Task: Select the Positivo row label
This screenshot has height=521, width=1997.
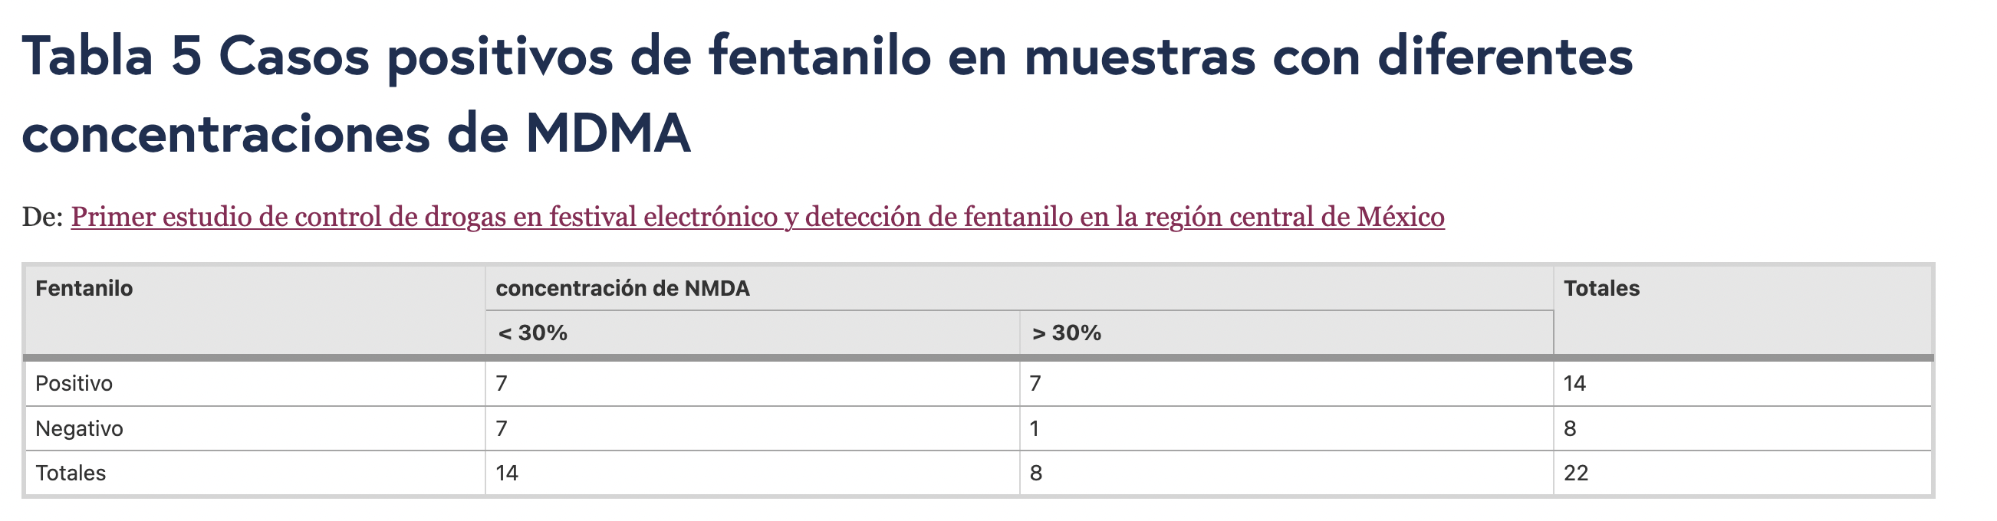Action: tap(74, 383)
